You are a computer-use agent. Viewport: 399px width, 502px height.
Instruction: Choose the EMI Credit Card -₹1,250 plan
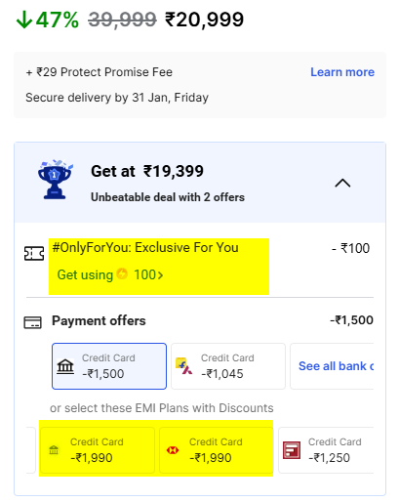click(326, 450)
